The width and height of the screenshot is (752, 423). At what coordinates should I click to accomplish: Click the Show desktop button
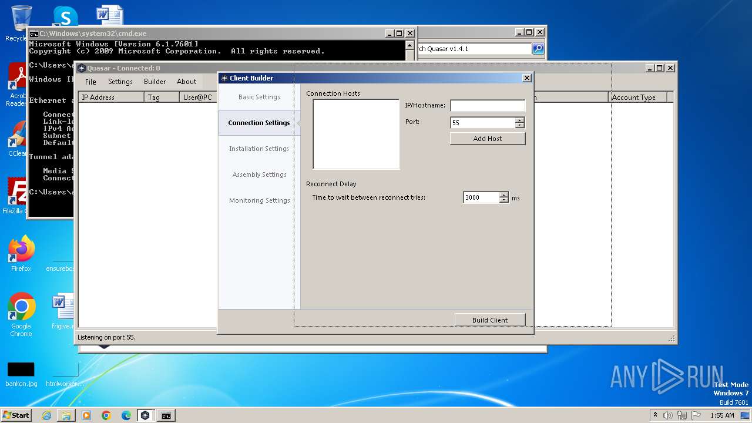(746, 415)
